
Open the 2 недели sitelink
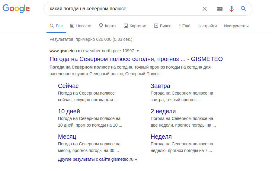pyautogui.click(x=163, y=111)
